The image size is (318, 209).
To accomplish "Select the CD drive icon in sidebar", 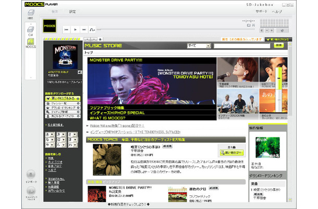I will [x=30, y=29].
